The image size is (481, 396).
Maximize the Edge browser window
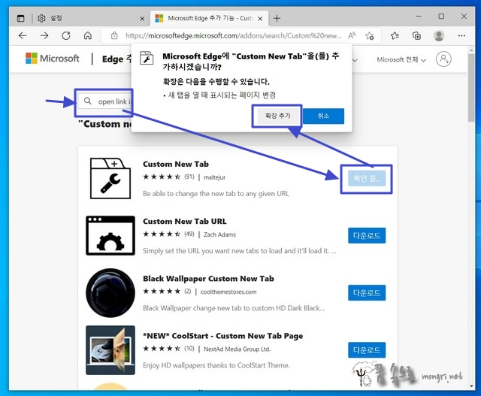pyautogui.click(x=441, y=17)
